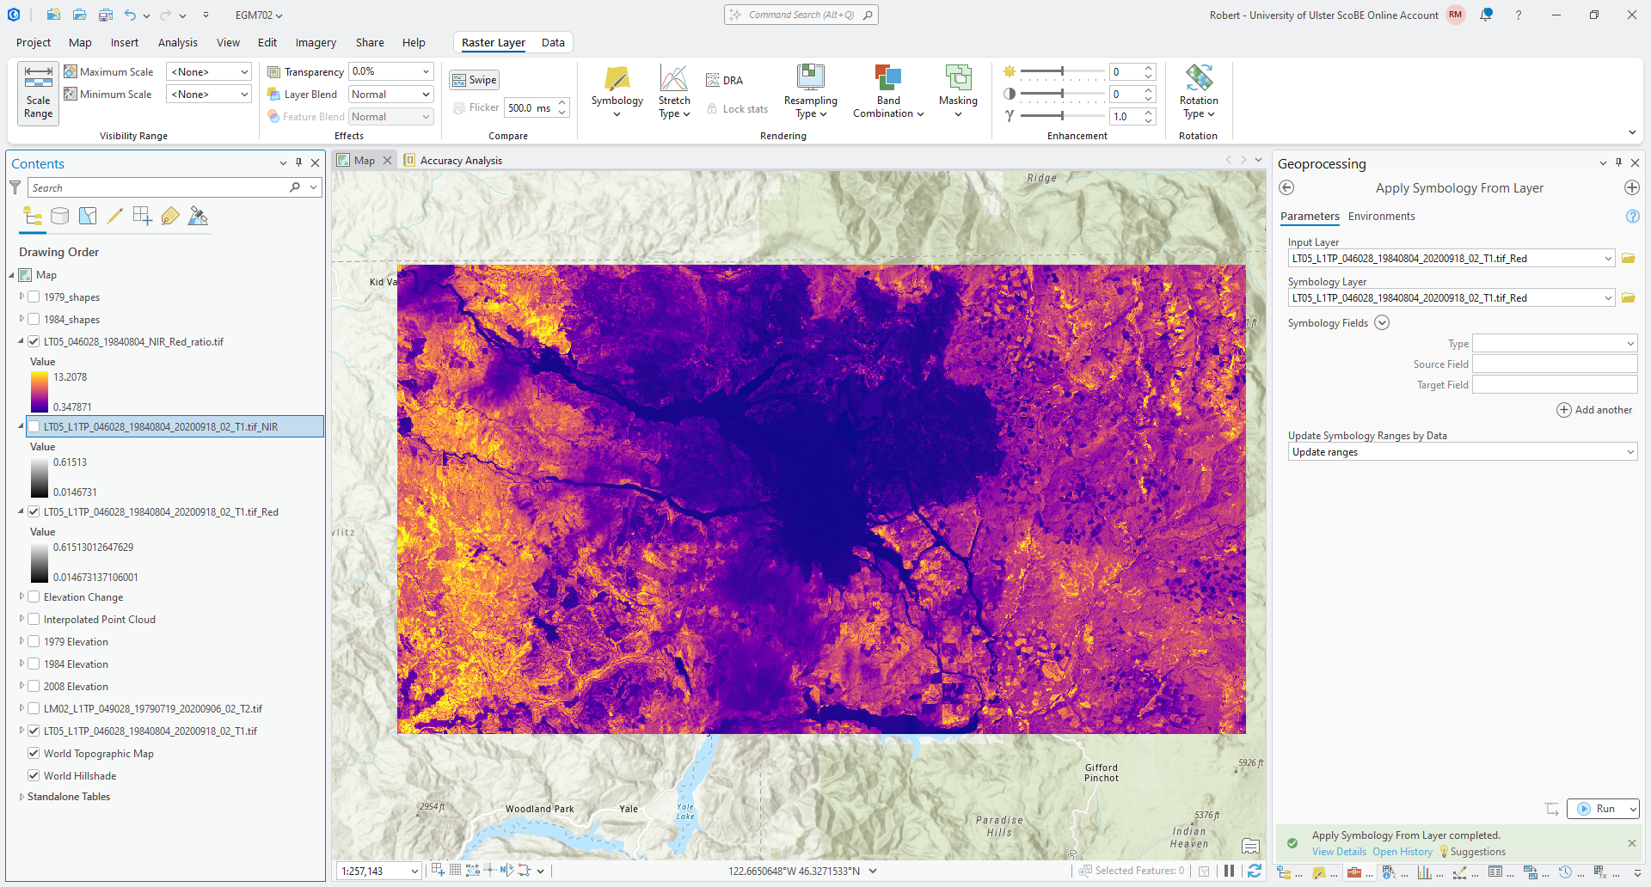The image size is (1651, 887).
Task: Click the Band Combination icon
Action: (887, 80)
